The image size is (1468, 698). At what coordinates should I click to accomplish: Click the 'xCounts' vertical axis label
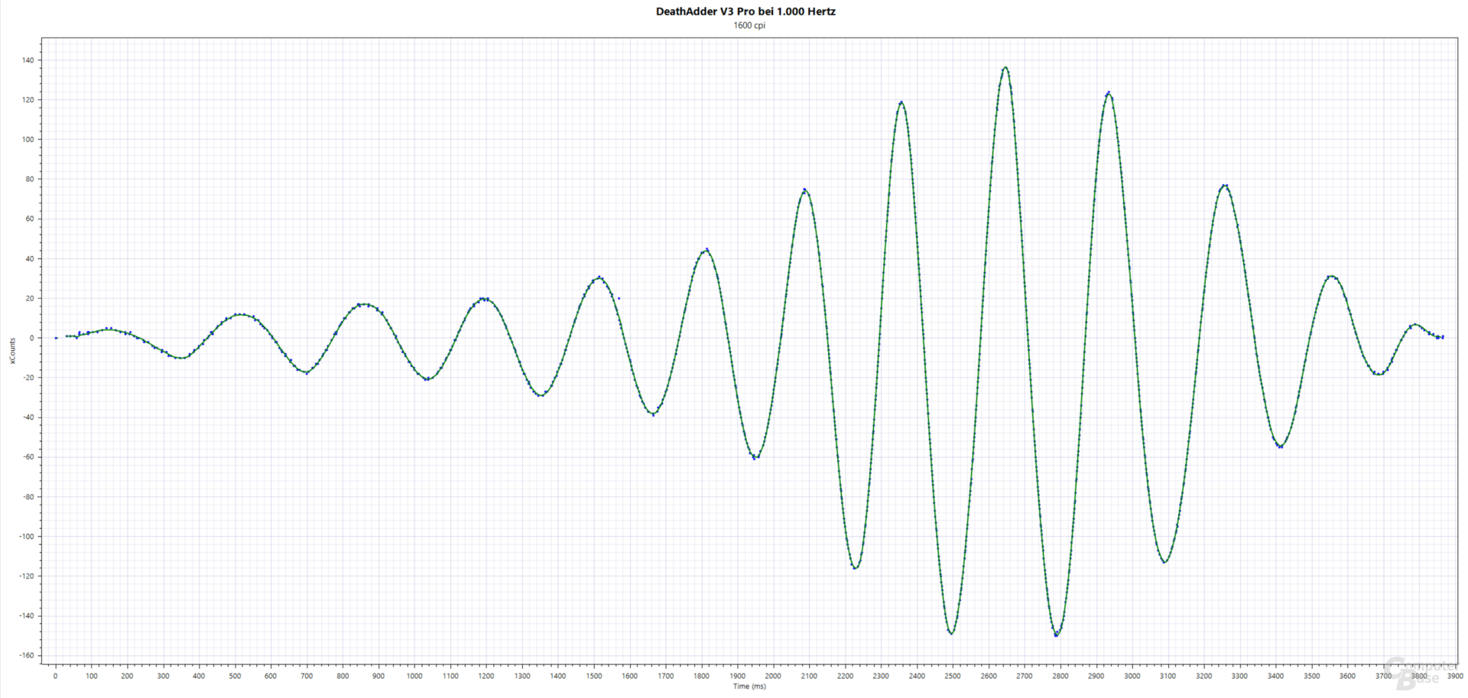12,351
